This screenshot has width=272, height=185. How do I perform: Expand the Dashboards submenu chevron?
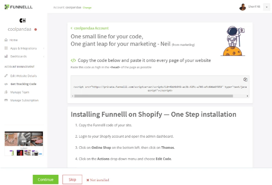(x=44, y=56)
